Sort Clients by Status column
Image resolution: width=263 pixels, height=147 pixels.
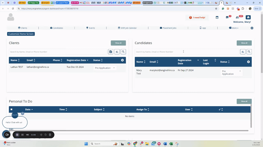coord(98,60)
